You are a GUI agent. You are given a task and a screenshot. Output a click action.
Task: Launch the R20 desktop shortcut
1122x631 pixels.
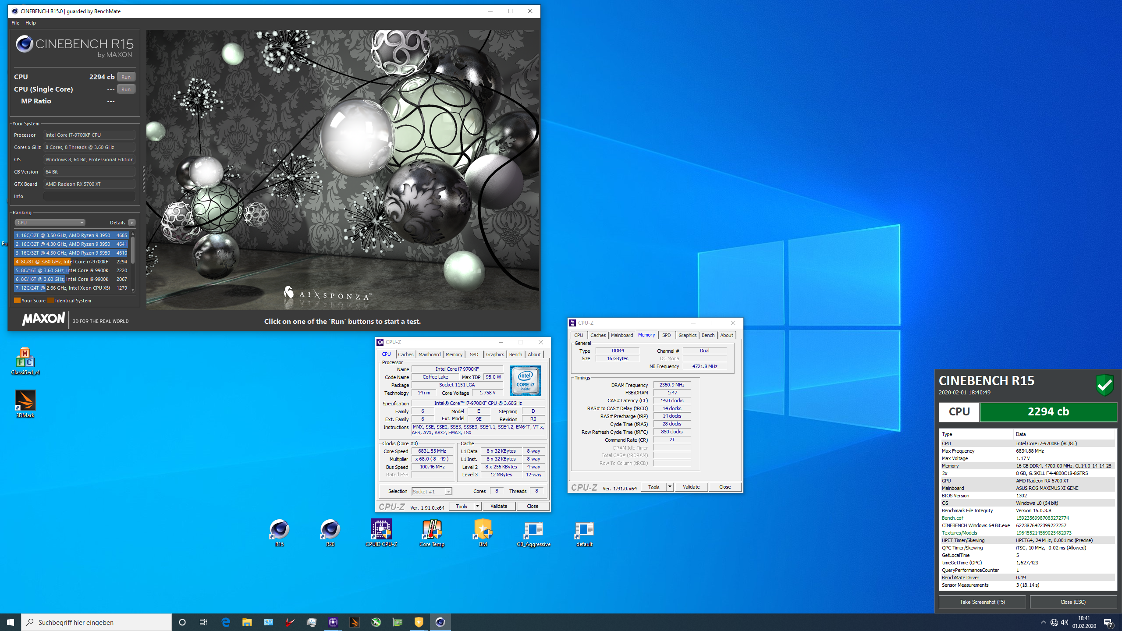click(x=330, y=532)
